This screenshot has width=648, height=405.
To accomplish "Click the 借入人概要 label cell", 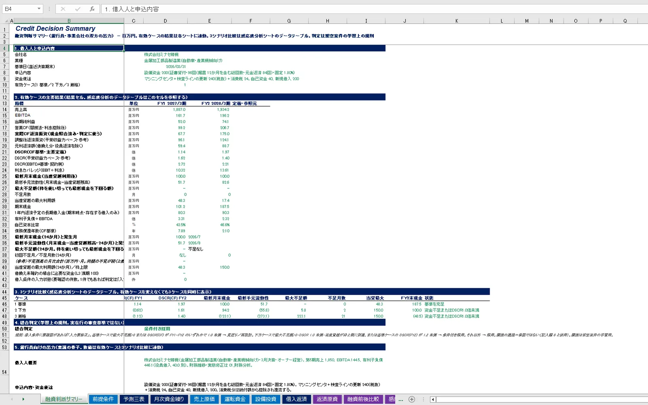I will coord(26,363).
